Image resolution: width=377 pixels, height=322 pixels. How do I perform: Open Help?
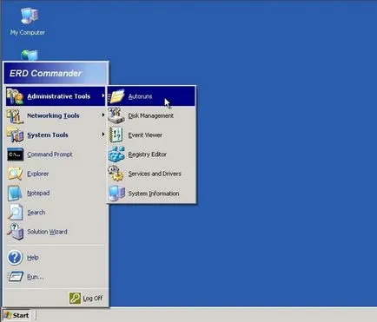pyautogui.click(x=56, y=258)
